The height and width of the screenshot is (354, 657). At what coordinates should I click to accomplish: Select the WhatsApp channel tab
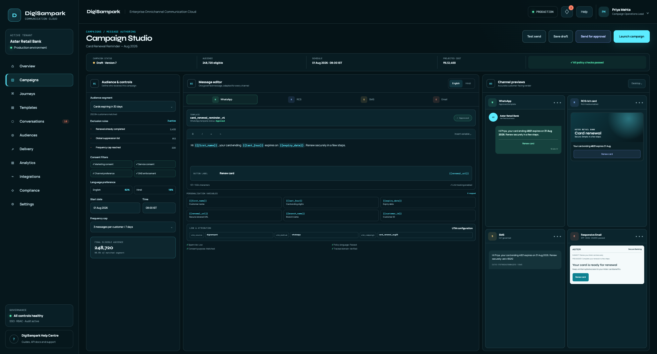click(x=222, y=100)
